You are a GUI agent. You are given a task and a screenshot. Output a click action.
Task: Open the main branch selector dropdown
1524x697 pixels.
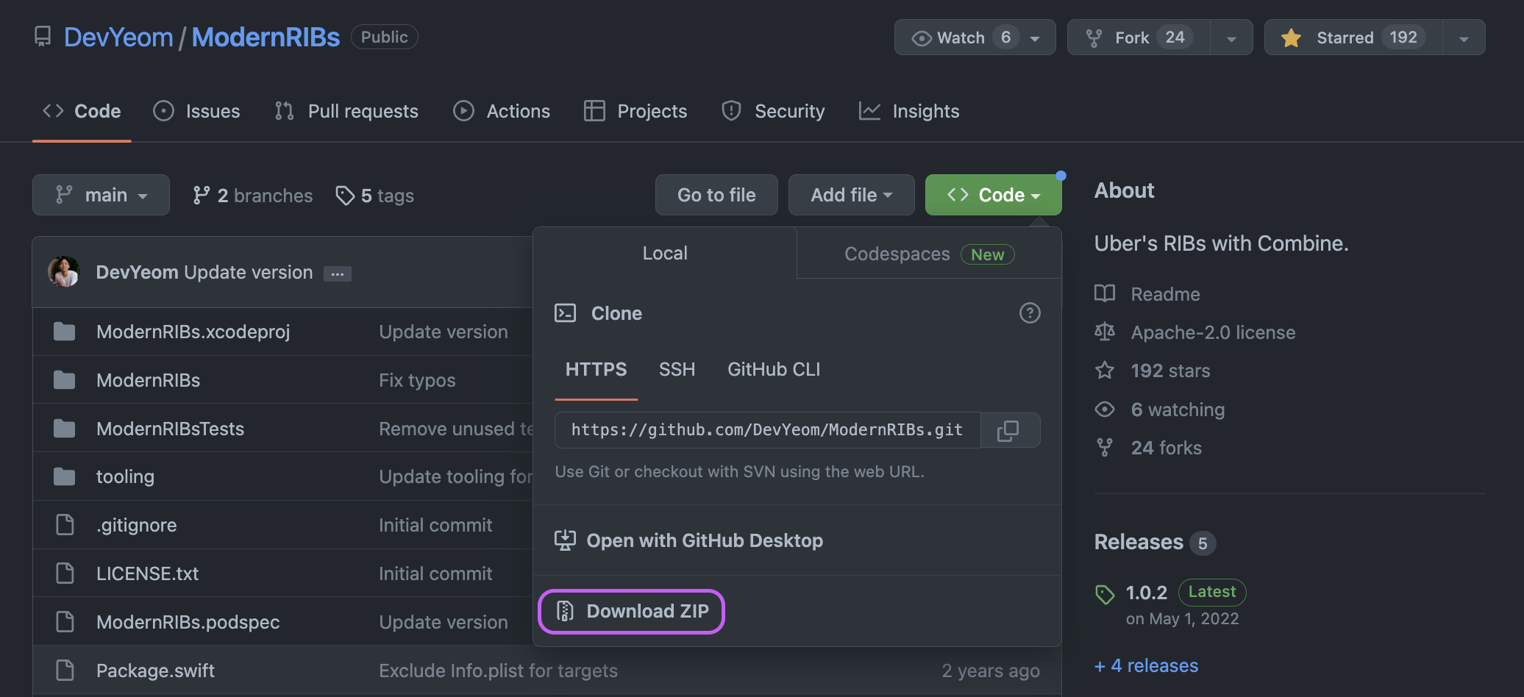click(x=101, y=195)
